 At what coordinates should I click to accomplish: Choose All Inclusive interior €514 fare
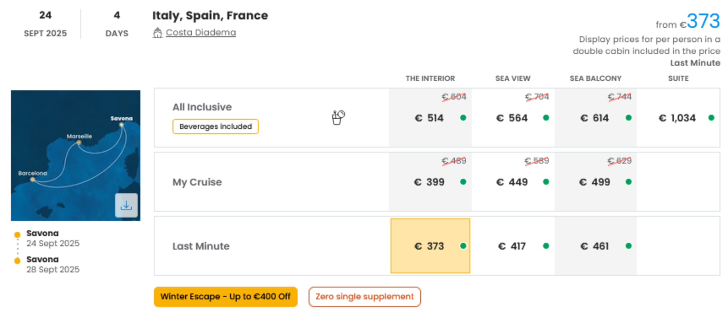pos(430,118)
